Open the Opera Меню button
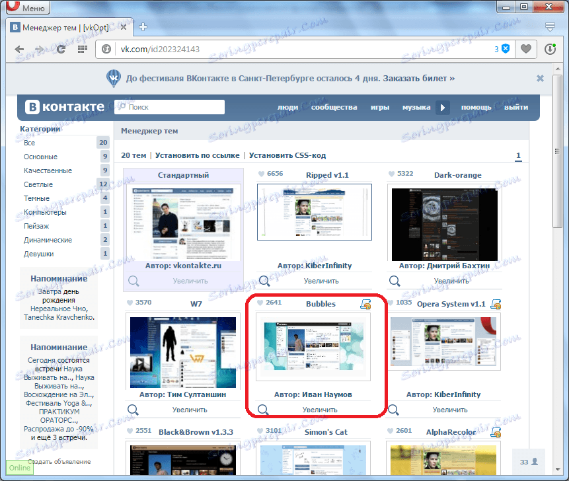 [x=28, y=7]
